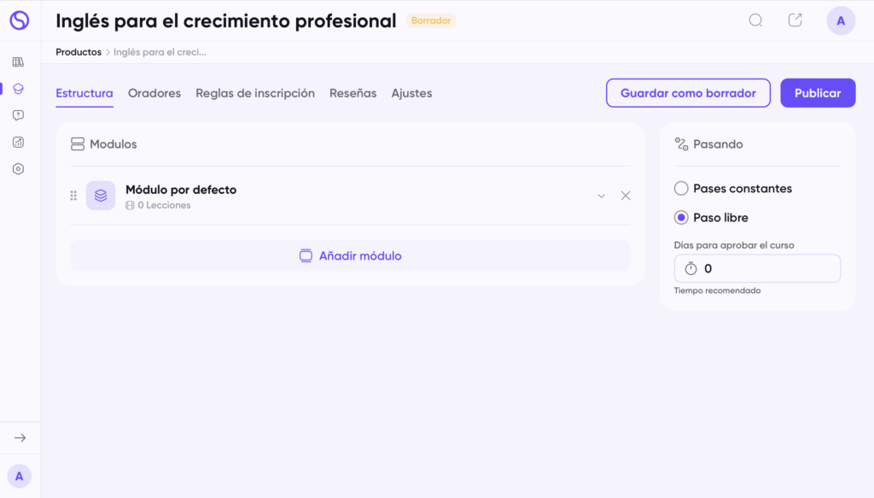Image resolution: width=874 pixels, height=498 pixels.
Task: Open the messages icon in the sidebar
Action: [x=19, y=115]
